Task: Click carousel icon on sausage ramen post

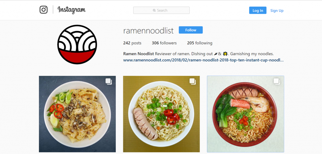Action: (193, 82)
